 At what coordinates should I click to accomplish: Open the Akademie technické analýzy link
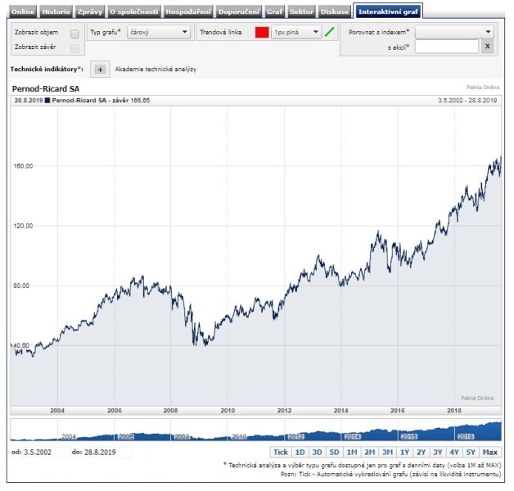(x=156, y=70)
